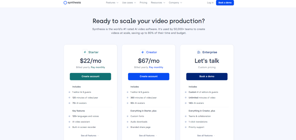Click check icon beside 140+ AI avatars
The height and width of the screenshot is (140, 296).
pyautogui.click(x=186, y=103)
